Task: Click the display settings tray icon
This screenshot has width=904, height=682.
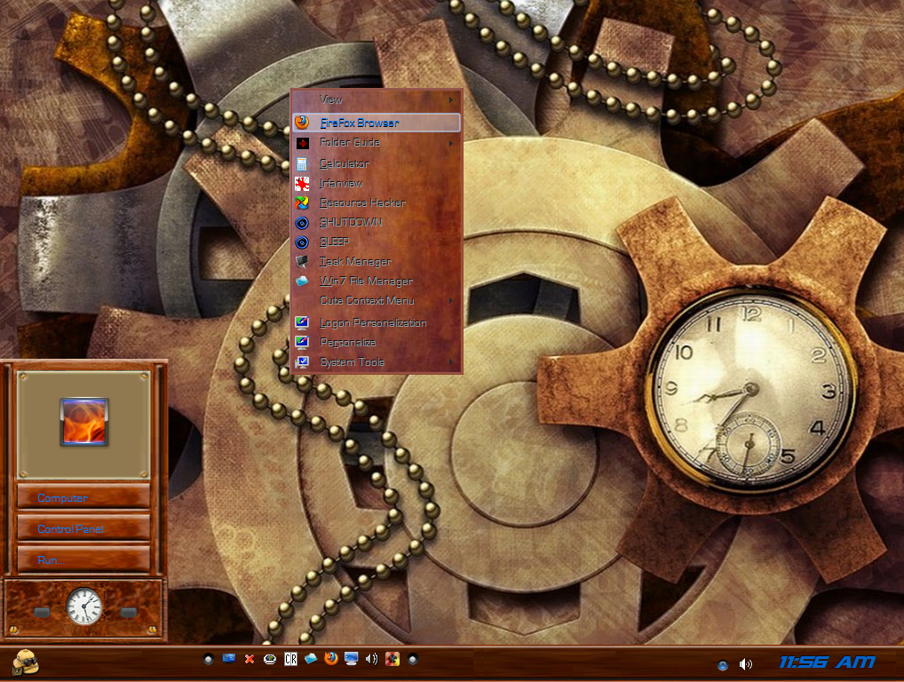Action: (x=352, y=659)
